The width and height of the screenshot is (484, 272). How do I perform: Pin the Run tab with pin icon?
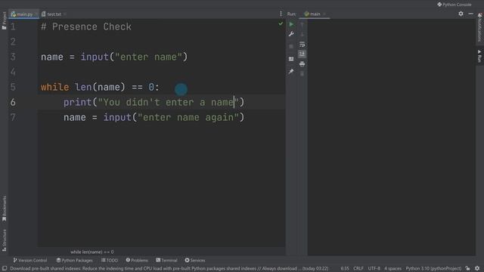(x=291, y=72)
